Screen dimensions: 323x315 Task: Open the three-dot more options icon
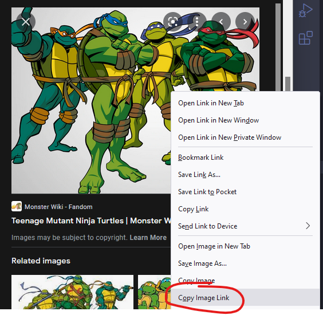[197, 21]
